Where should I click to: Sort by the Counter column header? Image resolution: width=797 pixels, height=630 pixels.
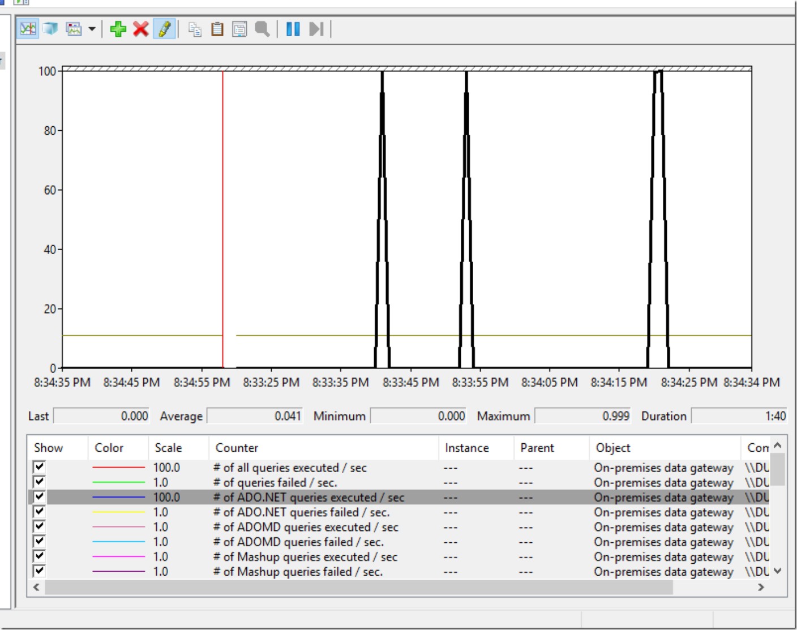coord(237,448)
